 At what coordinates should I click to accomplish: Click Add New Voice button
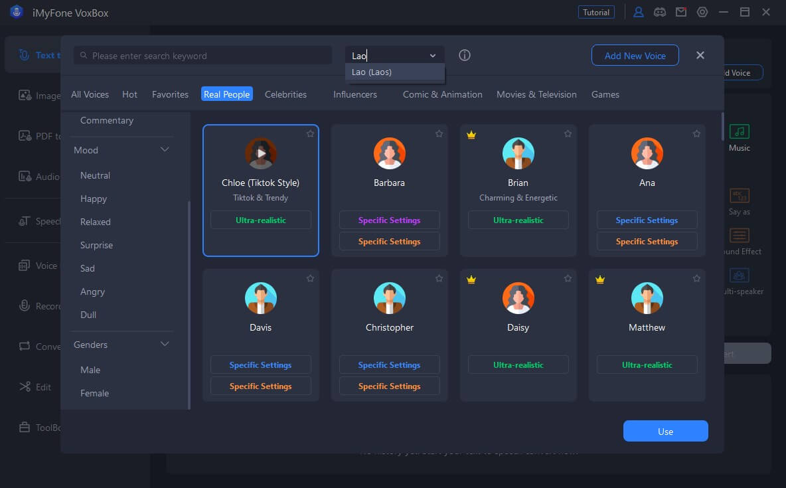tap(635, 55)
